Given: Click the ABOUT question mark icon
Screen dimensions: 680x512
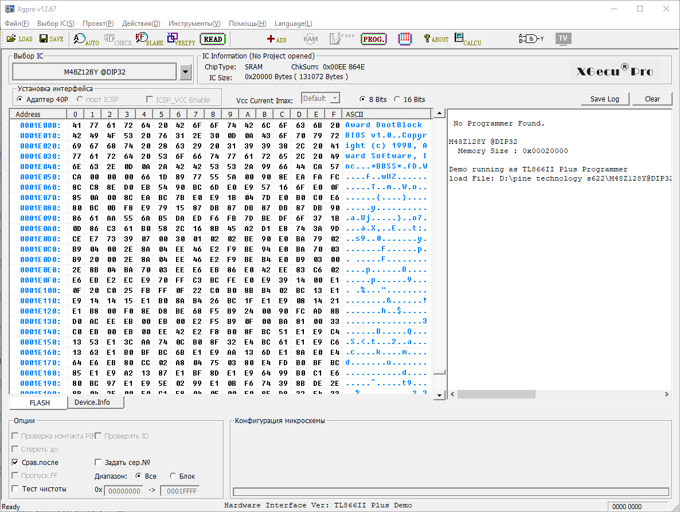Looking at the screenshot, I should coord(436,39).
